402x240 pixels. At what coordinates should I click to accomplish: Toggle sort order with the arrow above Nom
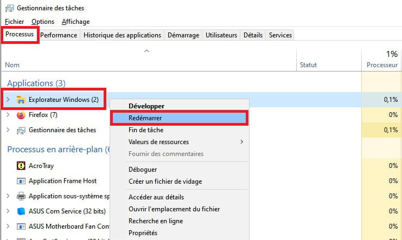(x=146, y=51)
